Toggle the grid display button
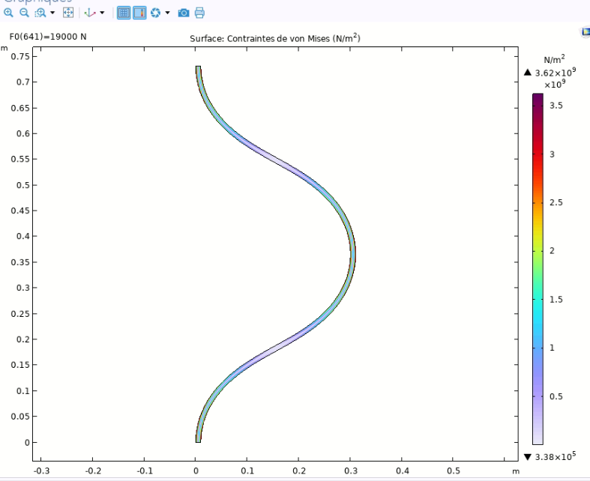 coord(124,13)
